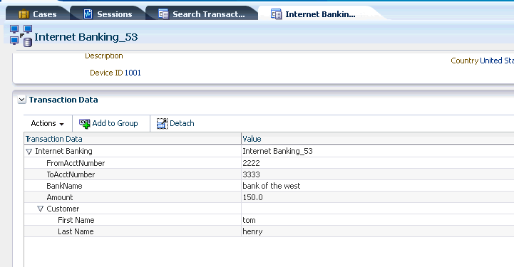Click the value 3333
514x267 pixels.
click(251, 174)
